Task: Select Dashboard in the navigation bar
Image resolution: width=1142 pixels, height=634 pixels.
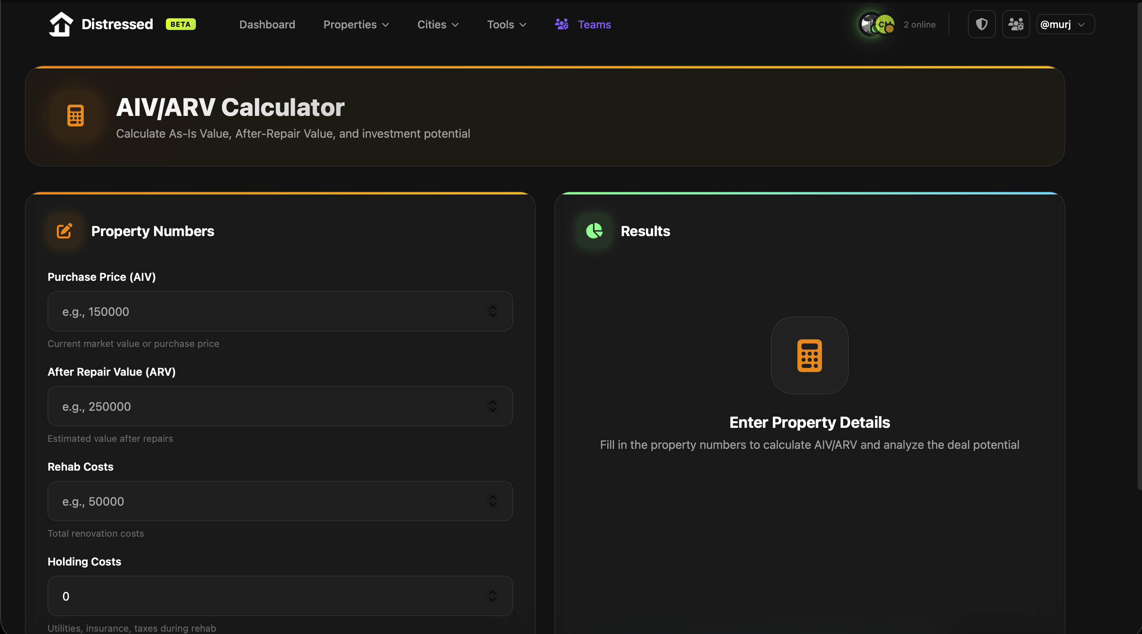Action: tap(267, 25)
